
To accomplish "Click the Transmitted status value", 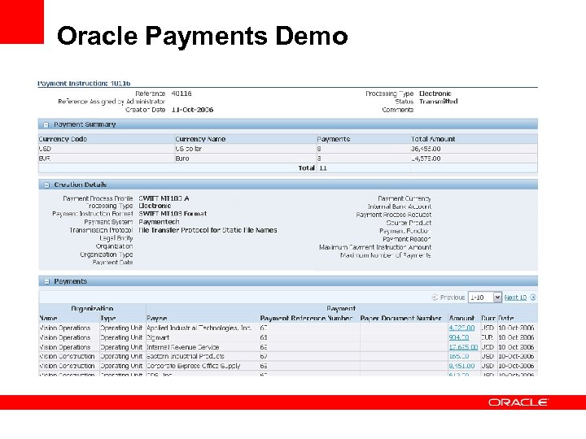I will coord(439,102).
